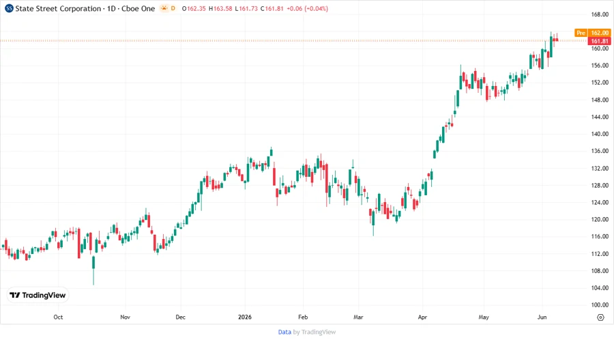Click the 160.00 price axis label

tap(600, 48)
